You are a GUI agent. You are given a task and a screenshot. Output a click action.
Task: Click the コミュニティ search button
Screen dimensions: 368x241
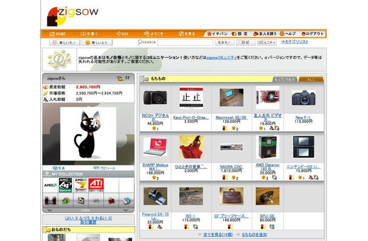[x=267, y=42]
